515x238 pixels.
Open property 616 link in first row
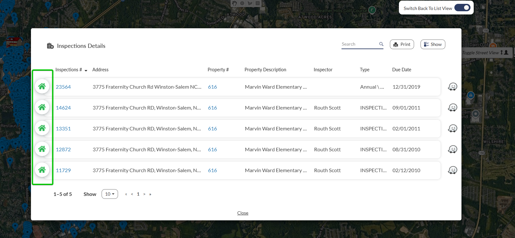coord(212,87)
